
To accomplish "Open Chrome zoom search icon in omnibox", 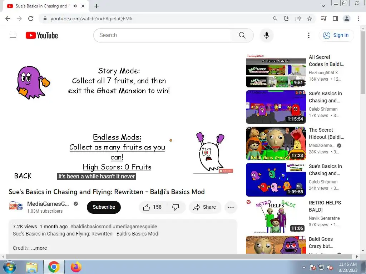I will (x=275, y=19).
